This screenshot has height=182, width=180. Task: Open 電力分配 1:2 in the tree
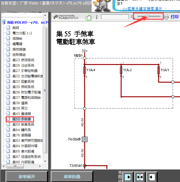pyautogui.click(x=22, y=33)
